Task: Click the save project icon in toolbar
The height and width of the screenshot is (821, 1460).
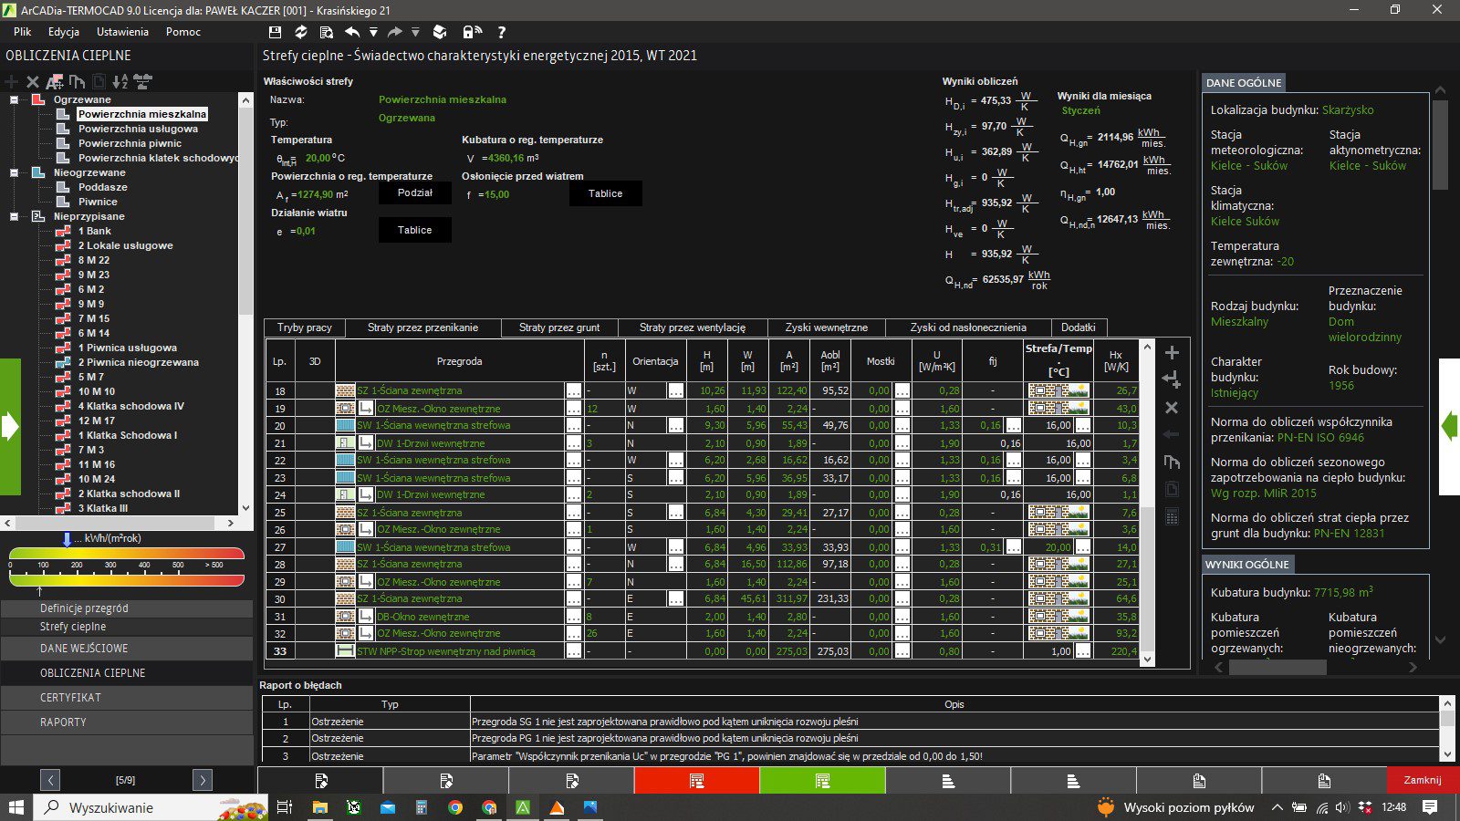Action: [275, 32]
